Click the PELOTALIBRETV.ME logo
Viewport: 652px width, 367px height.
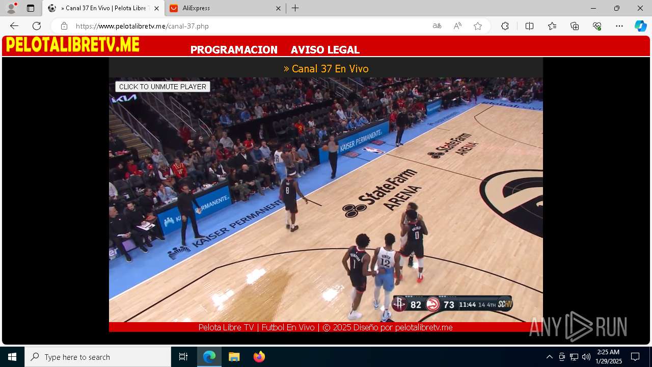pos(73,45)
